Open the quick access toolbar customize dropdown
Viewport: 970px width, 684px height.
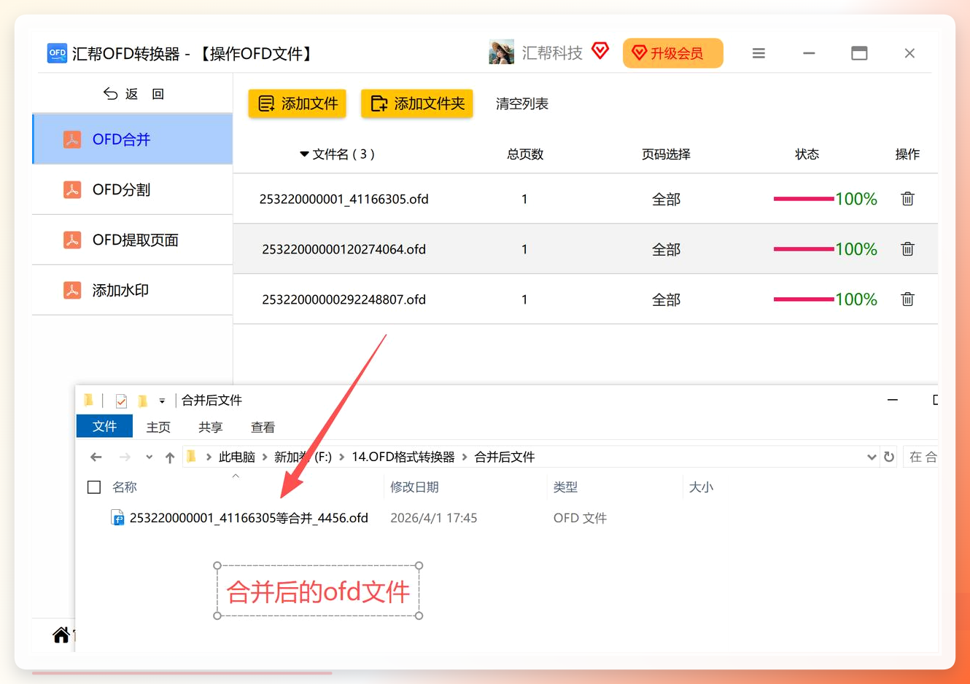tap(162, 401)
